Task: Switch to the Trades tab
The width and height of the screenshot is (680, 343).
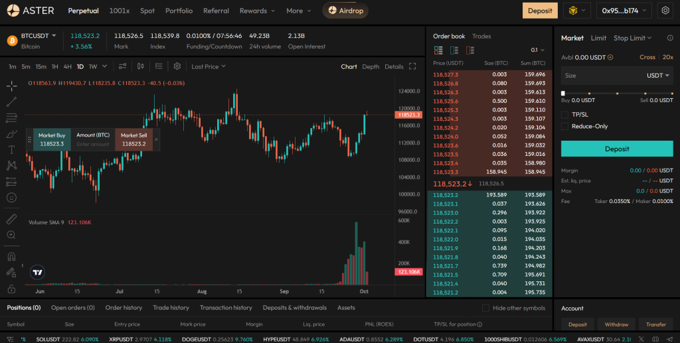Action: pos(481,36)
